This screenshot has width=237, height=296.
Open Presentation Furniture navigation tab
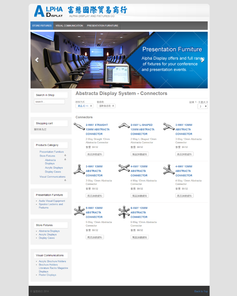[103, 26]
